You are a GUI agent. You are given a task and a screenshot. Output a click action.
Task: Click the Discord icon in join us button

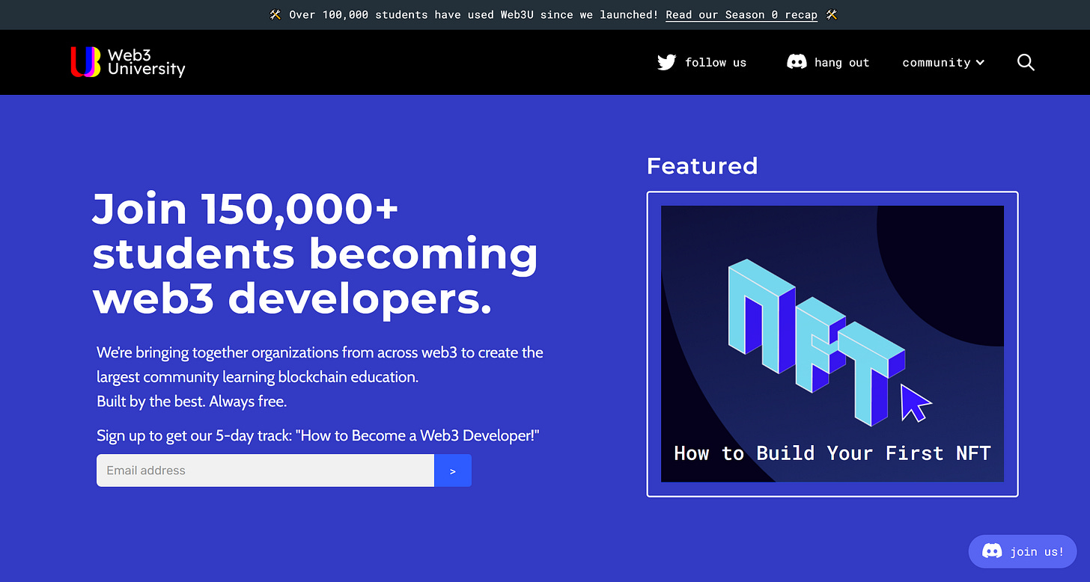pyautogui.click(x=992, y=551)
